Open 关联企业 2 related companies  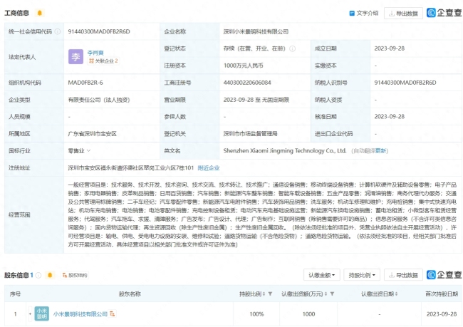pyautogui.click(x=103, y=61)
